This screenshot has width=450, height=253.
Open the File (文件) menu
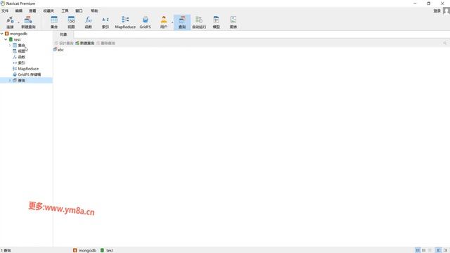tap(5, 11)
